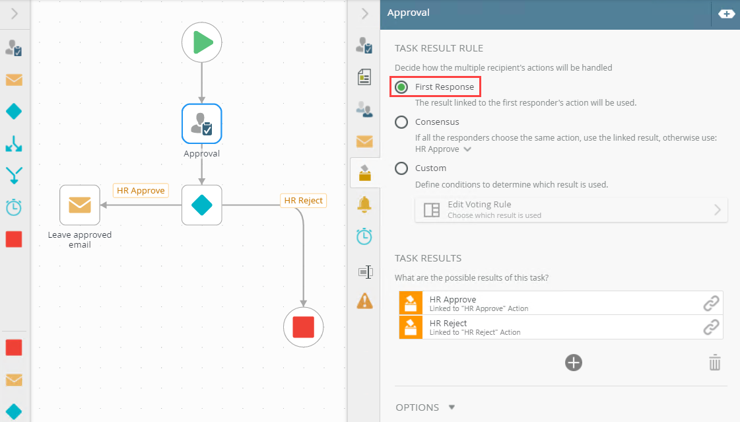Click the HR Approve voting result icon

(x=411, y=303)
